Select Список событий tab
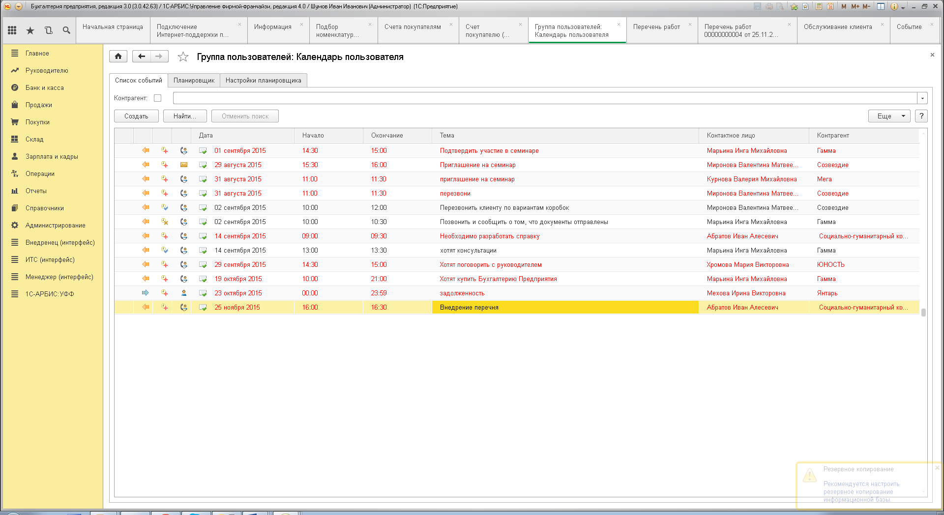This screenshot has width=944, height=515. [x=139, y=81]
